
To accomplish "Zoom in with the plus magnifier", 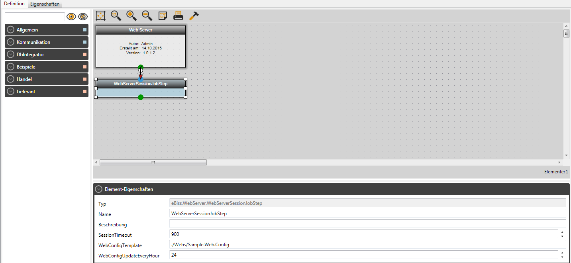I will tap(131, 16).
